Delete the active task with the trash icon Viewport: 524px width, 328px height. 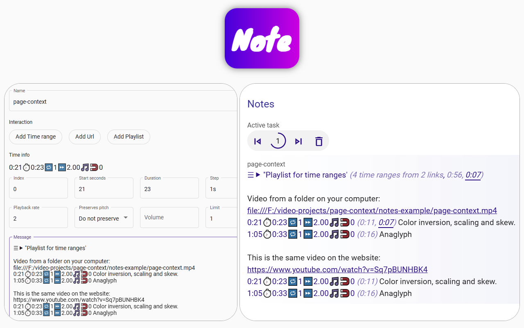point(319,141)
